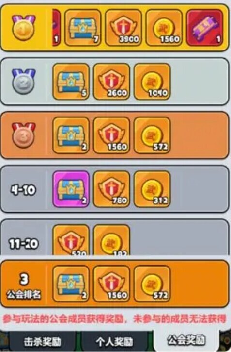Image resolution: width=231 pixels, height=352 pixels.
Task: Open the purple scroll reward item
Action: [204, 28]
